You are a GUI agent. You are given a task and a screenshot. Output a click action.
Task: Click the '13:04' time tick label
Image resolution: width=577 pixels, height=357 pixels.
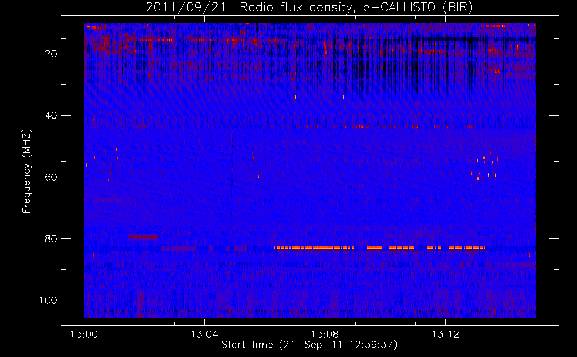click(x=204, y=335)
